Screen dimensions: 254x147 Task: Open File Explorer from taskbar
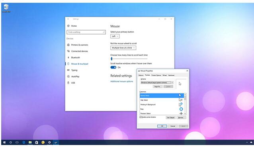[30, 142]
